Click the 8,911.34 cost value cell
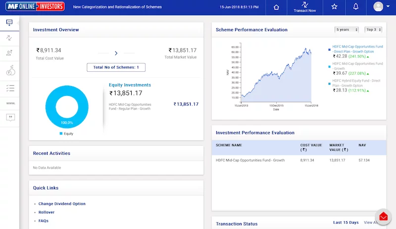 [x=307, y=160]
